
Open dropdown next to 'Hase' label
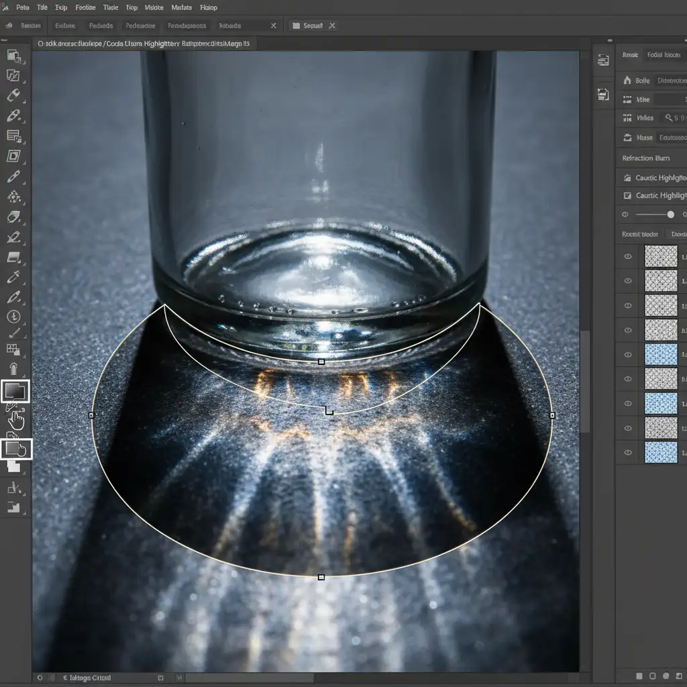(x=670, y=138)
